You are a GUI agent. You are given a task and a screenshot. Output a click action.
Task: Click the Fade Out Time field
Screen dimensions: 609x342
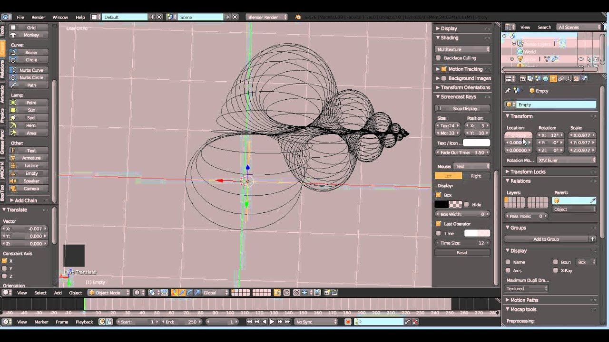[462, 152]
